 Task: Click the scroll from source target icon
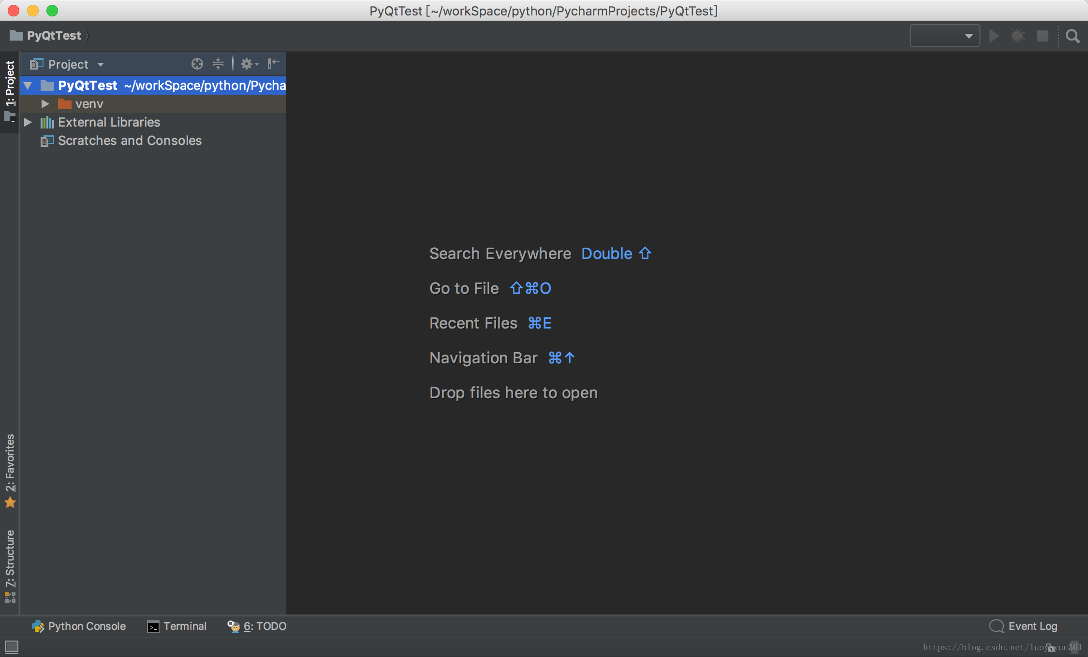pos(197,64)
